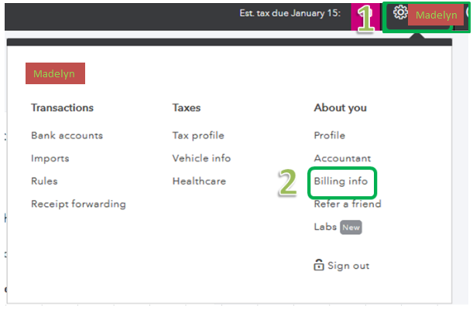Open Healthcare tax settings
Image resolution: width=473 pixels, height=309 pixels.
[199, 181]
